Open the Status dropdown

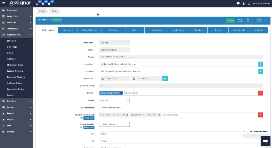coord(114,100)
